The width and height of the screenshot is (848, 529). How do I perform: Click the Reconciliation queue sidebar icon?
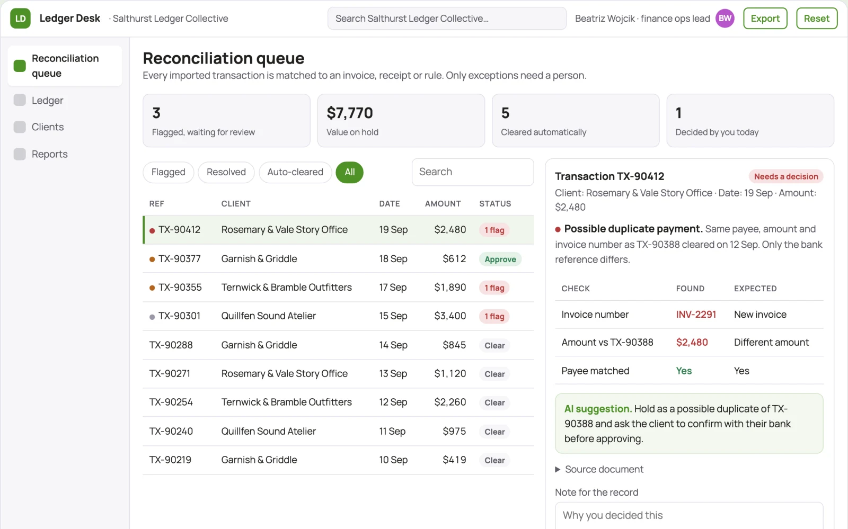pyautogui.click(x=20, y=66)
